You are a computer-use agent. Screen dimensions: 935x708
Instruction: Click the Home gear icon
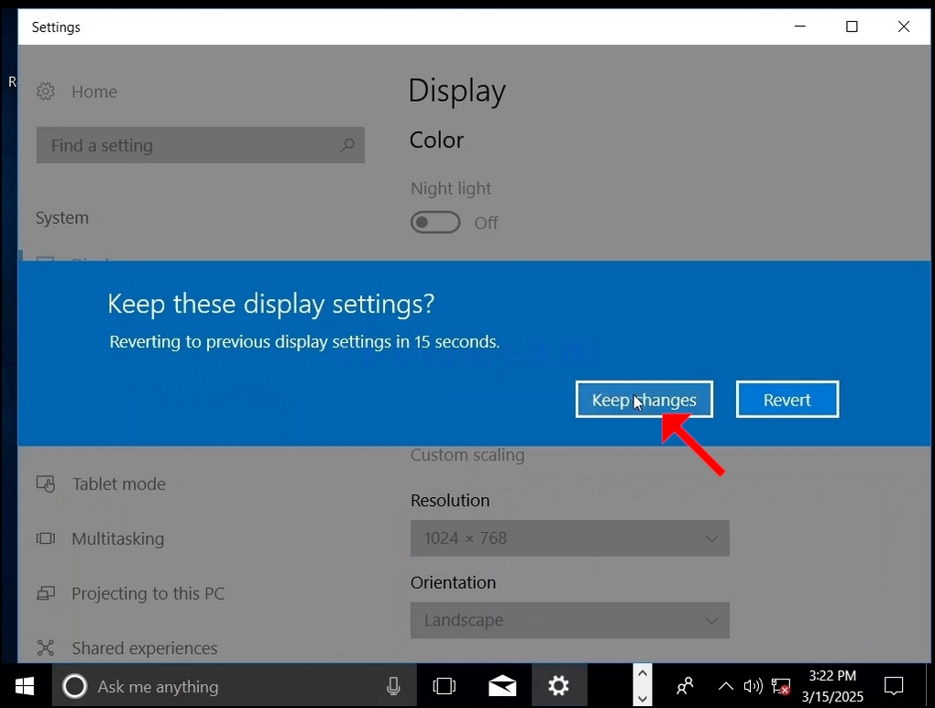(x=45, y=92)
